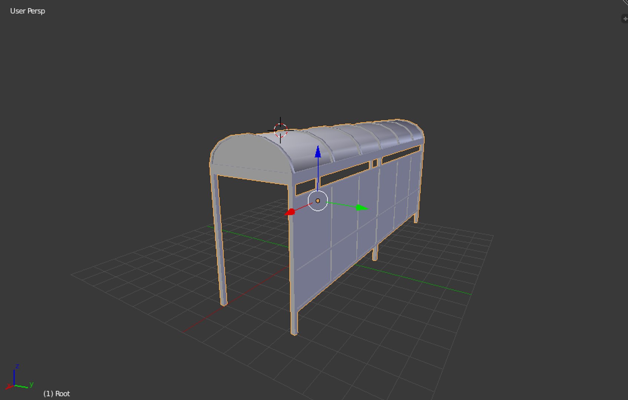Click the XYZ axis orientation indicator
Viewport: 628px width, 400px height.
tap(19, 377)
